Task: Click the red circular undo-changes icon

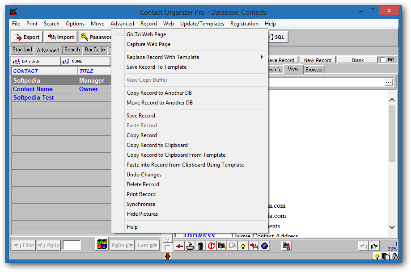Action: pos(211,246)
